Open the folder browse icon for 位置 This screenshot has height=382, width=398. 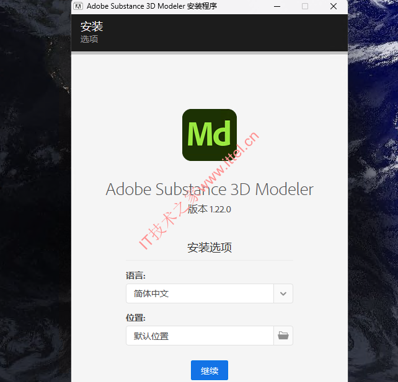coord(283,336)
